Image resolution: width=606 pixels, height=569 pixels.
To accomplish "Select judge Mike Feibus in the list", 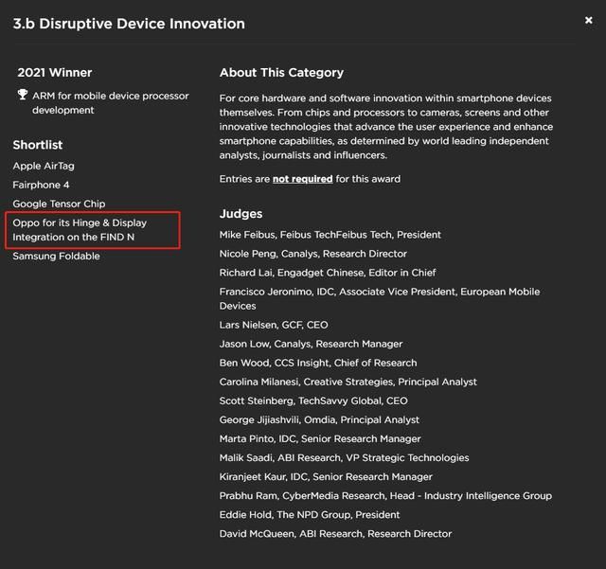I will point(330,235).
